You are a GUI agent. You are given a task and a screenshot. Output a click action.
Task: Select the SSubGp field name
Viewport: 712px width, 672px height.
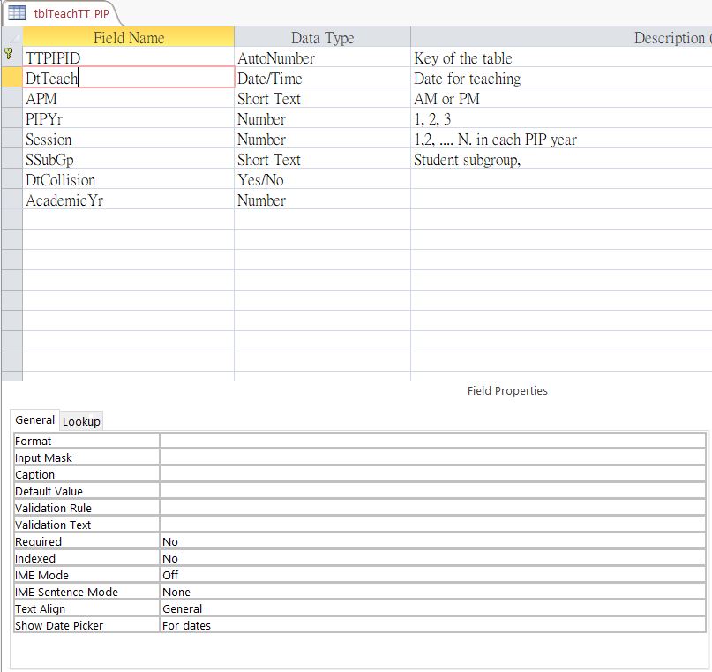(129, 159)
